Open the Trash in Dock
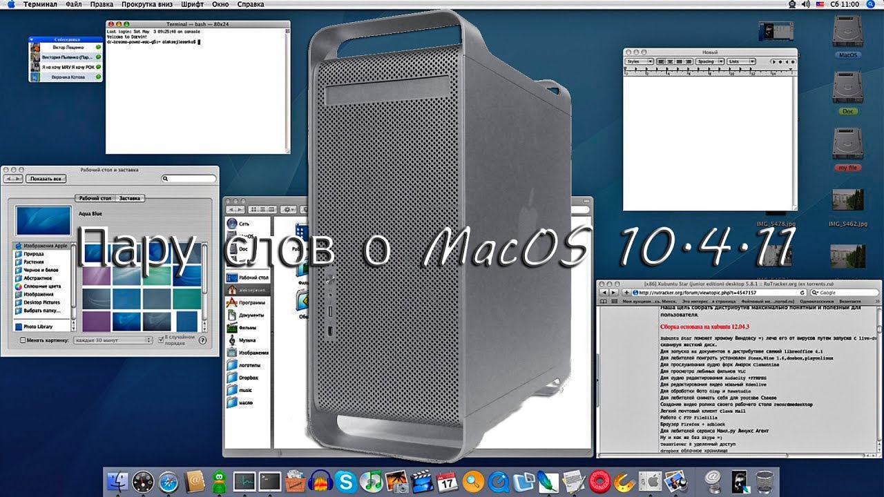Image resolution: width=884 pixels, height=497 pixels. [x=765, y=481]
